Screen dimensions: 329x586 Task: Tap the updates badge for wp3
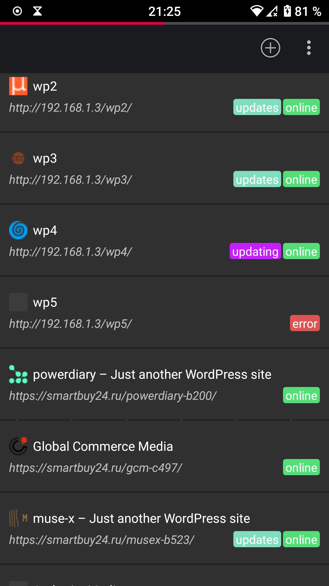click(x=257, y=179)
